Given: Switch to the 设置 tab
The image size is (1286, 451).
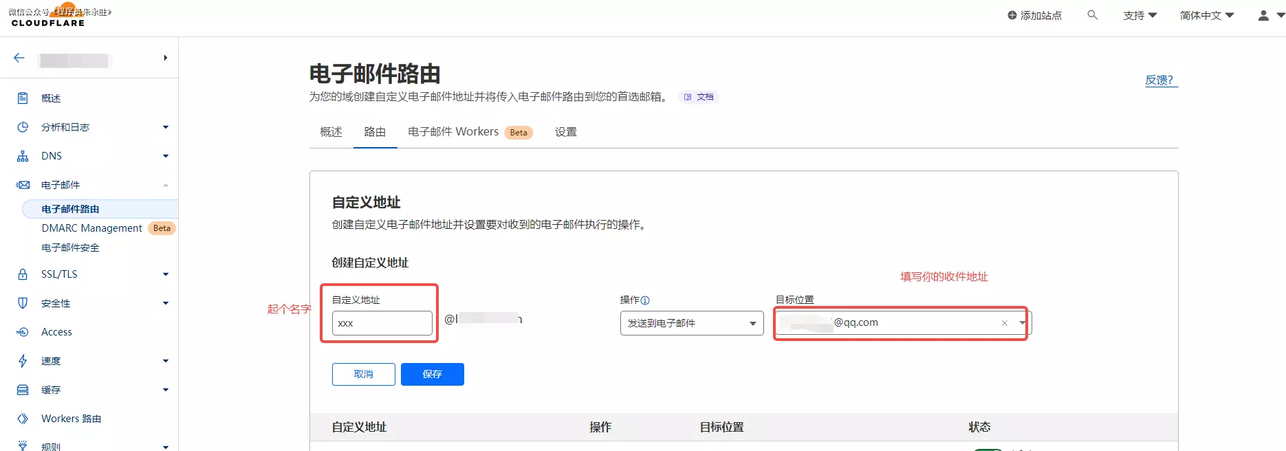Looking at the screenshot, I should (565, 132).
